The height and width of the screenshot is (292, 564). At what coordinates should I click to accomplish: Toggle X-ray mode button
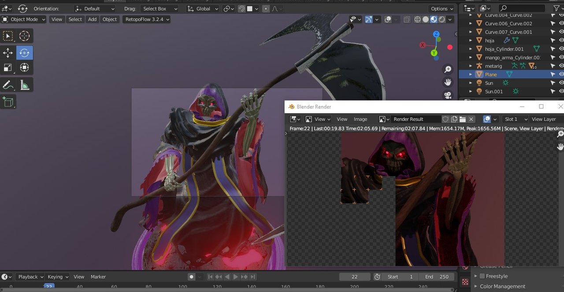coord(407,19)
